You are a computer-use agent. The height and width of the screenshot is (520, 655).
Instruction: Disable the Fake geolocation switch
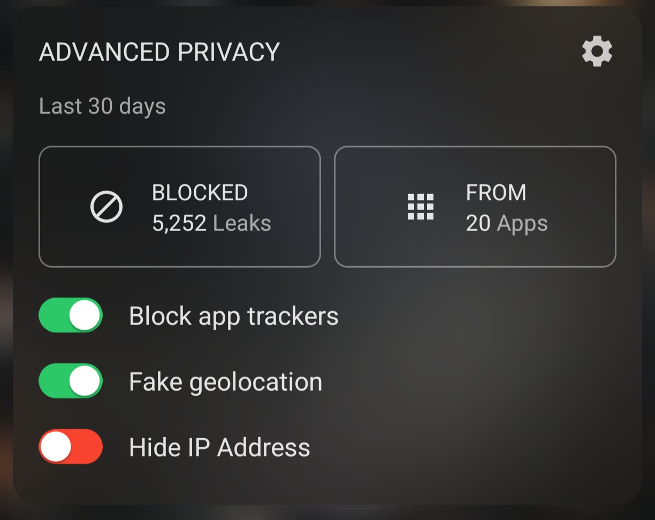click(x=71, y=381)
